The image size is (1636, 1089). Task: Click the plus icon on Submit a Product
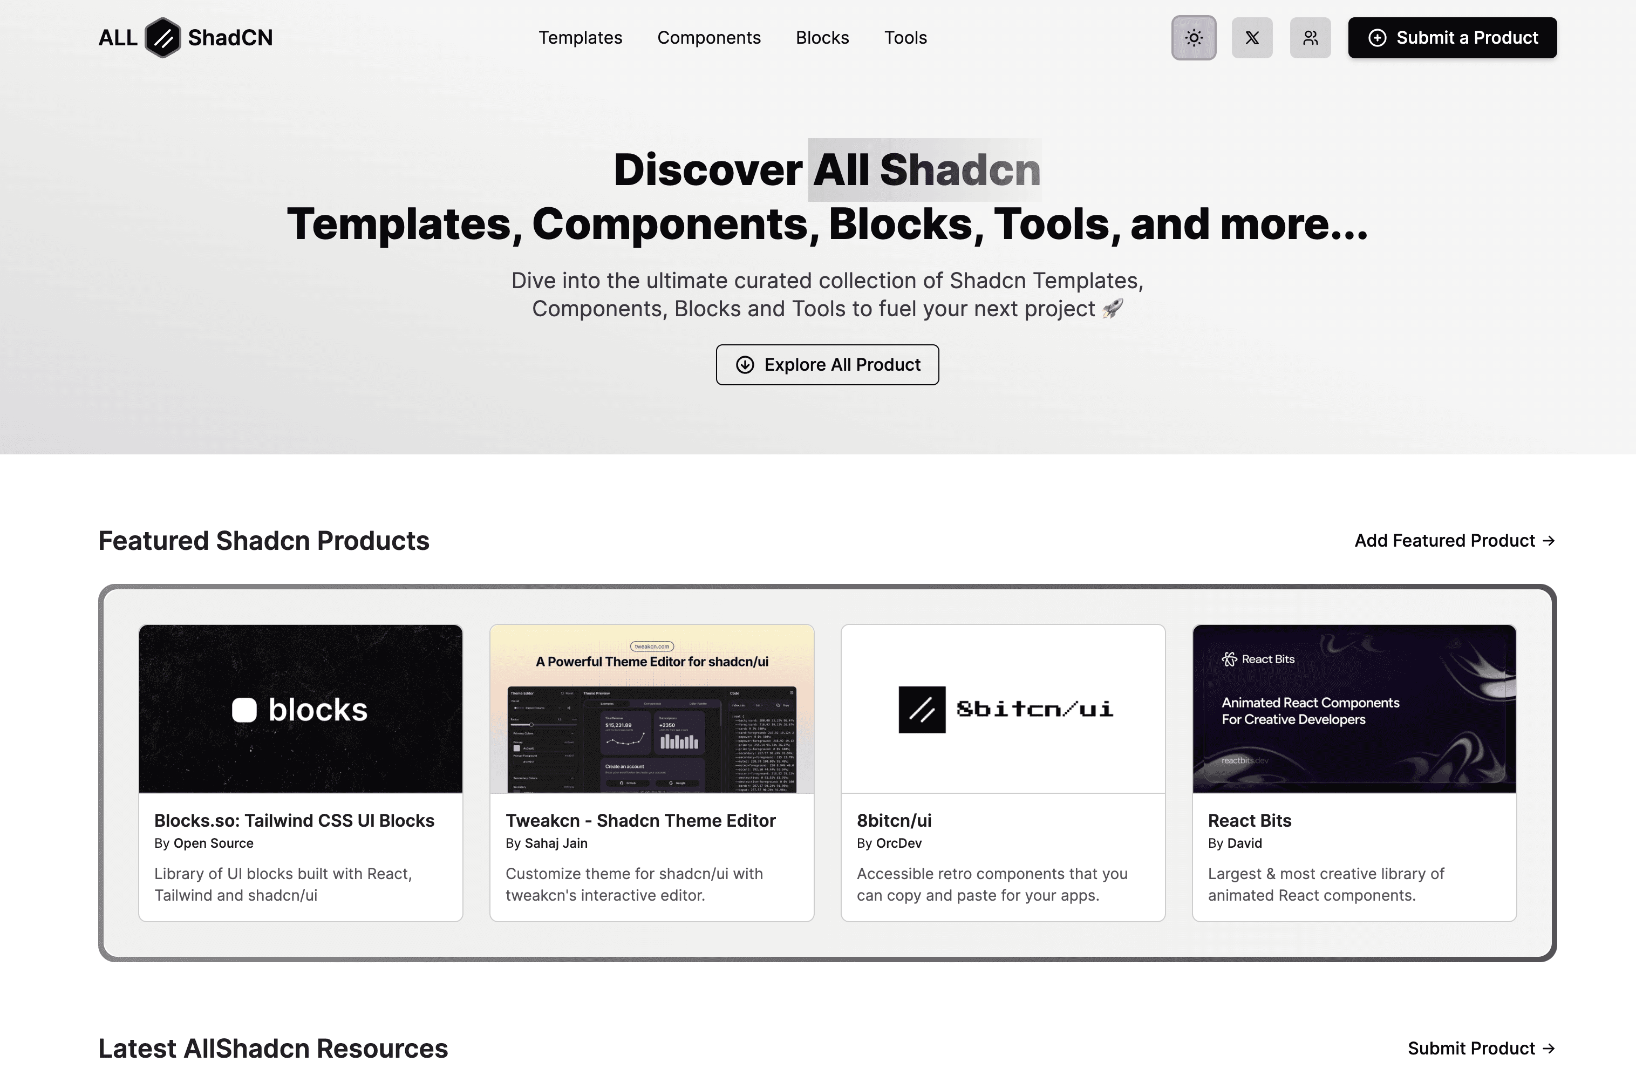tap(1376, 37)
